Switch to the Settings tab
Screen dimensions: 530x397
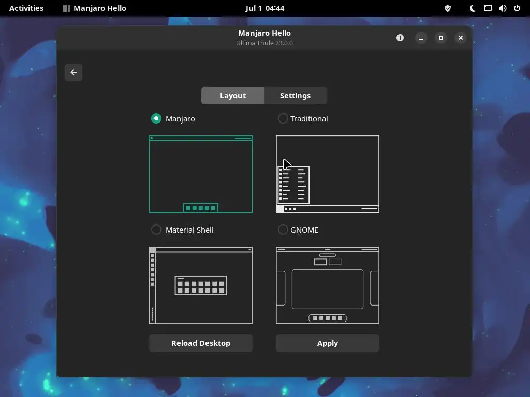(296, 96)
